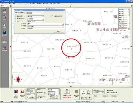Click the red house home icon
Screen dimensions: 133x103
pos(67,91)
